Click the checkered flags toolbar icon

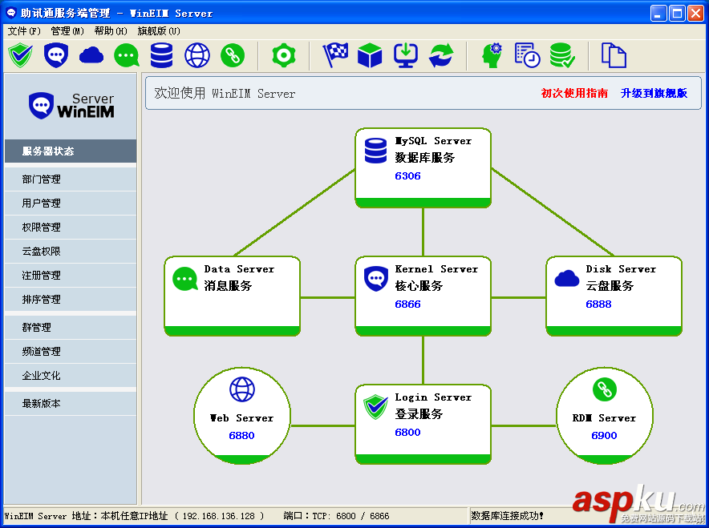tap(335, 55)
